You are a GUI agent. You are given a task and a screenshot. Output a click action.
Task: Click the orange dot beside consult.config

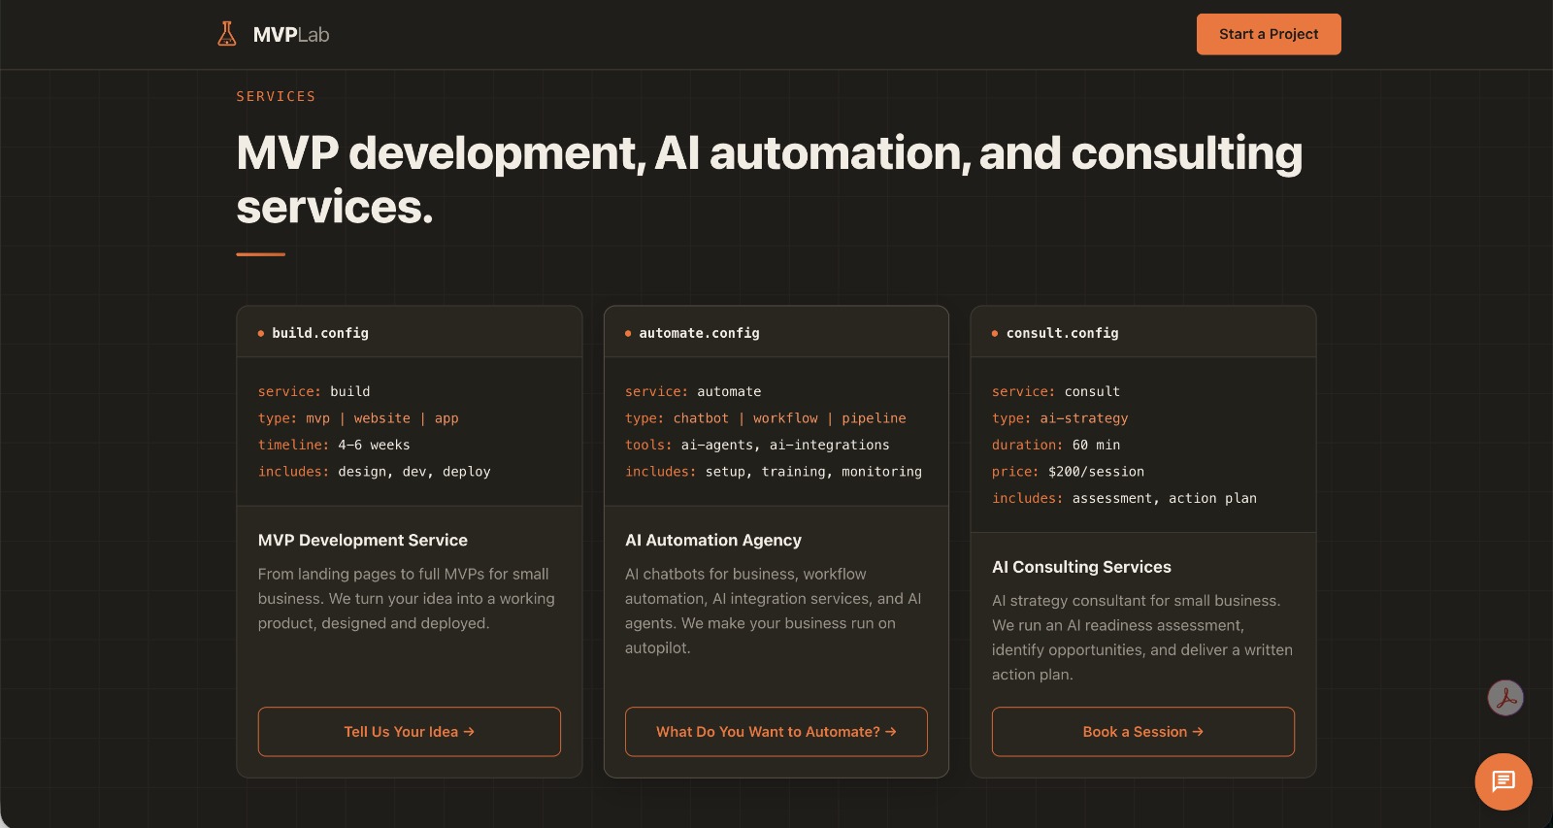pos(995,334)
